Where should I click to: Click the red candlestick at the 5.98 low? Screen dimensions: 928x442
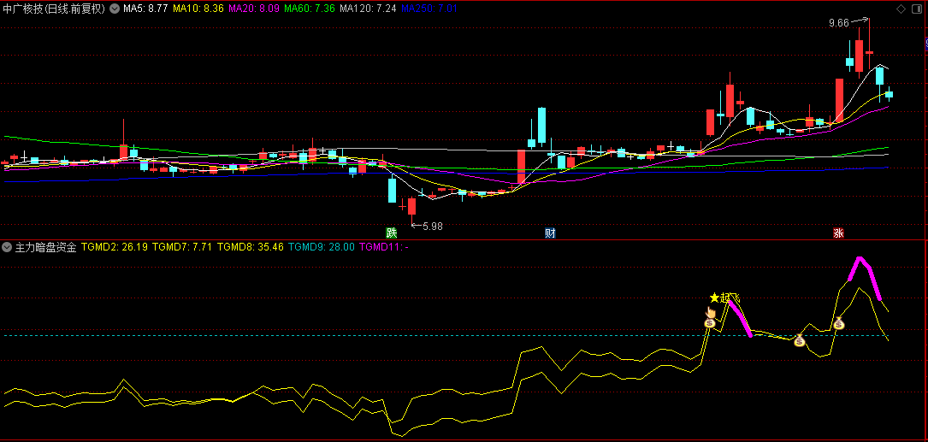tap(412, 207)
